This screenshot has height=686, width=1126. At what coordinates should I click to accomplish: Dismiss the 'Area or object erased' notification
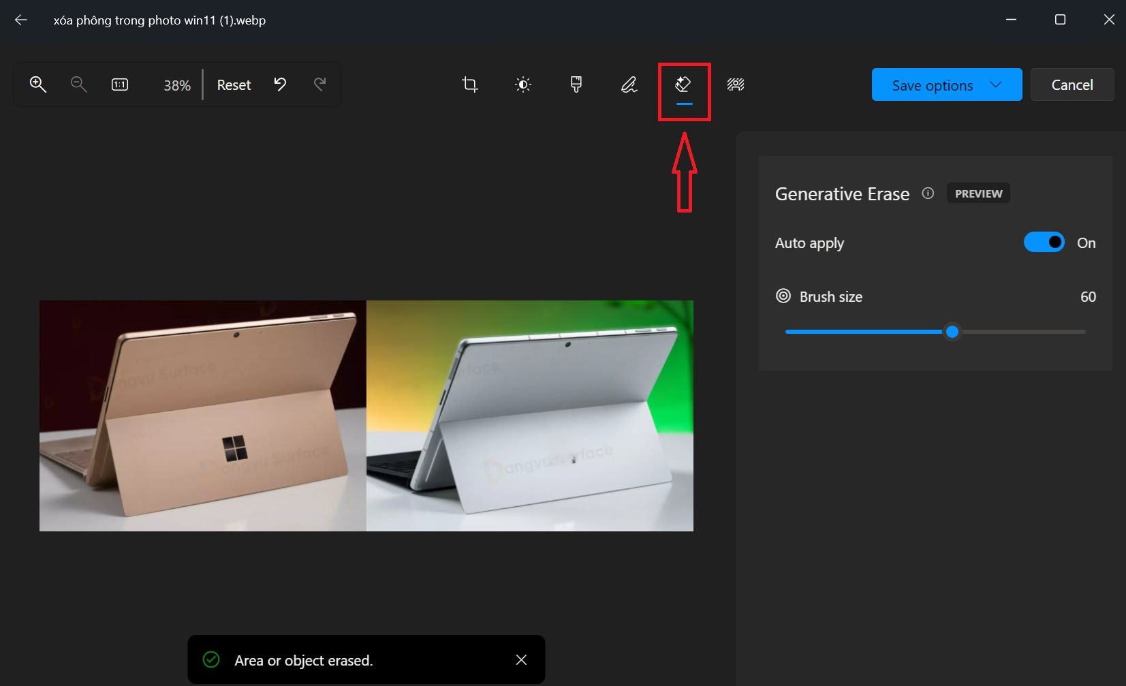click(x=521, y=659)
